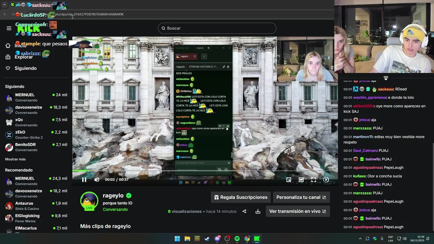Open the network display tray icon

(x=399, y=239)
